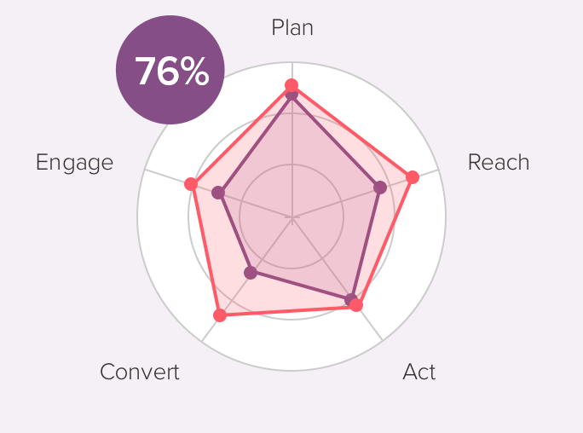The image size is (583, 433).
Task: Click the red line between Reach and Act points
Action: pyautogui.click(x=385, y=240)
